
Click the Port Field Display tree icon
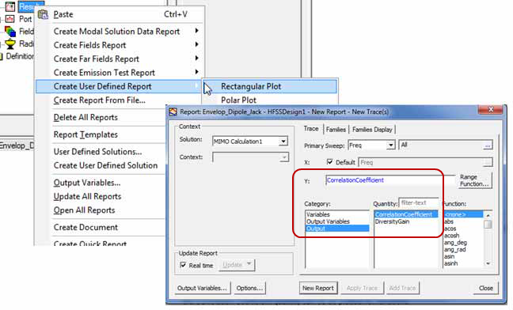pos(9,19)
